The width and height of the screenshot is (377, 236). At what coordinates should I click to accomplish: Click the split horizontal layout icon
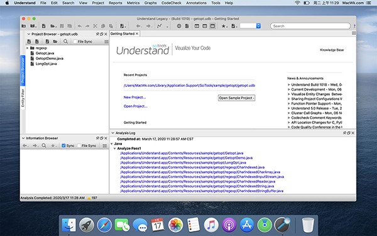coord(205,26)
